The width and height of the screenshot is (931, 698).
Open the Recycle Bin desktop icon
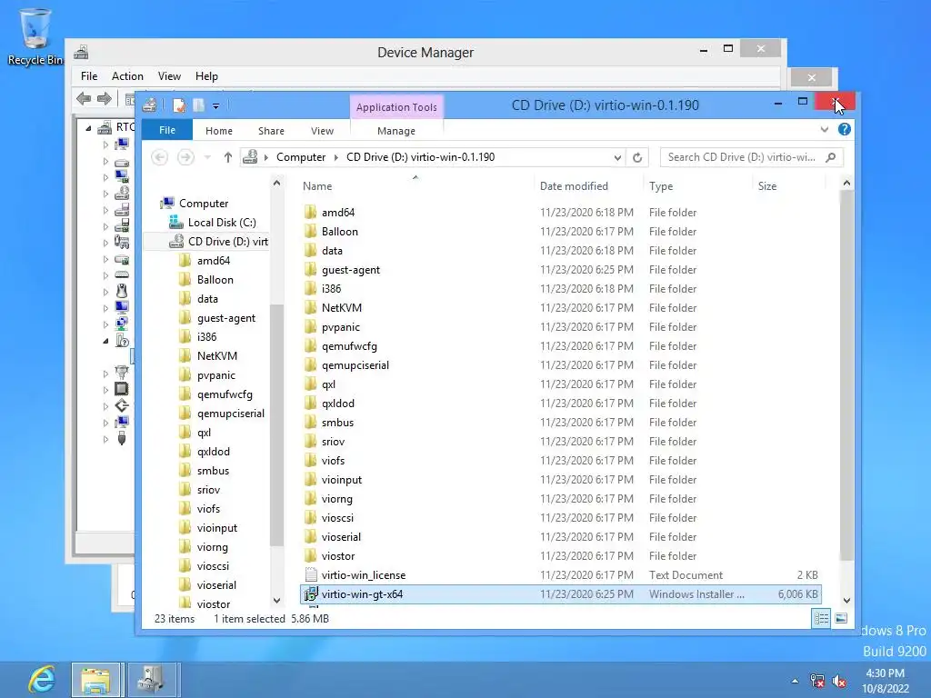pyautogui.click(x=35, y=36)
